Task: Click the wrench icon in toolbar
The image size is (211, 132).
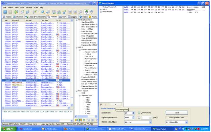Action: (x=81, y=12)
